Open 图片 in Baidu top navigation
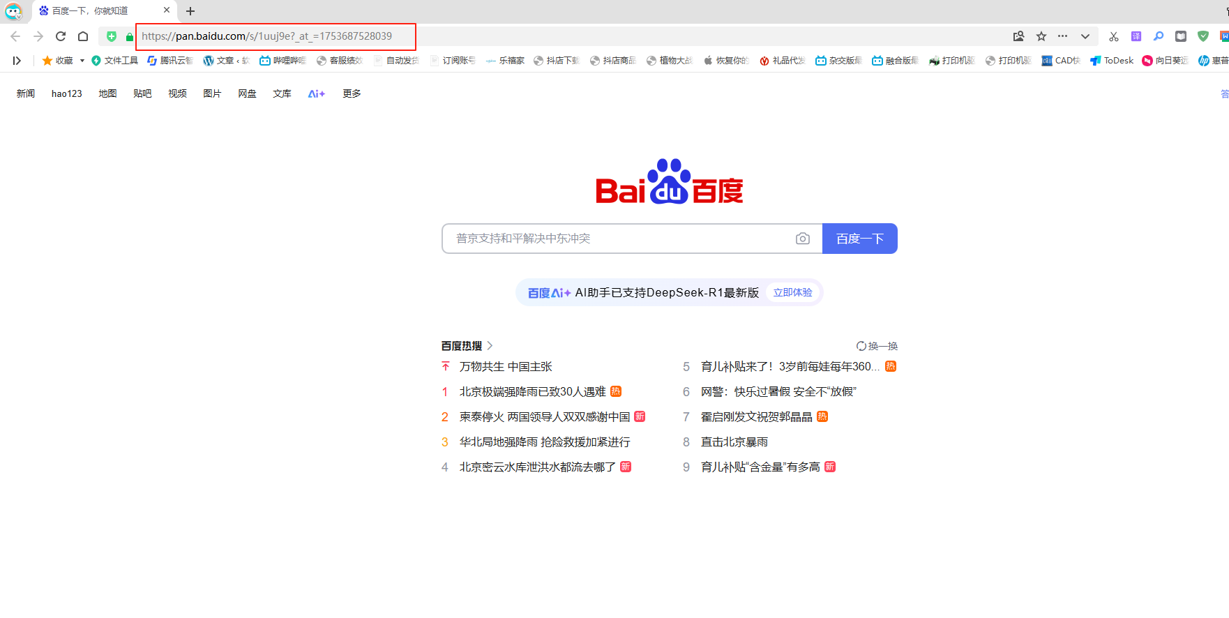 click(x=212, y=93)
